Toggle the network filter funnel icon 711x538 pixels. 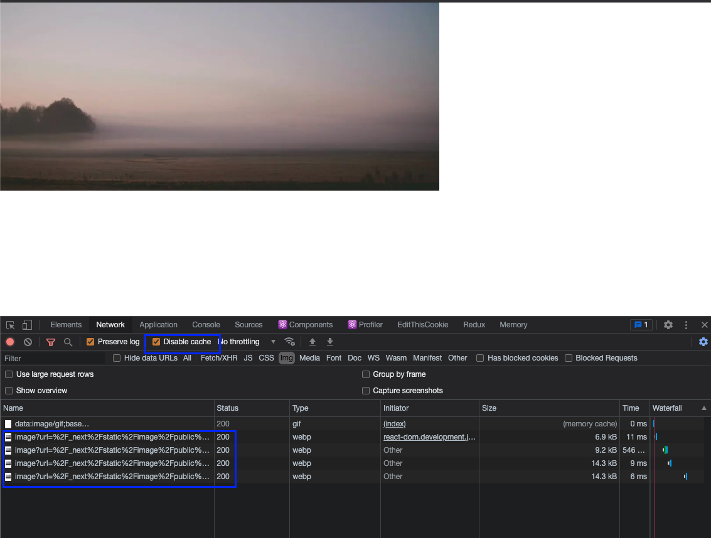point(51,342)
